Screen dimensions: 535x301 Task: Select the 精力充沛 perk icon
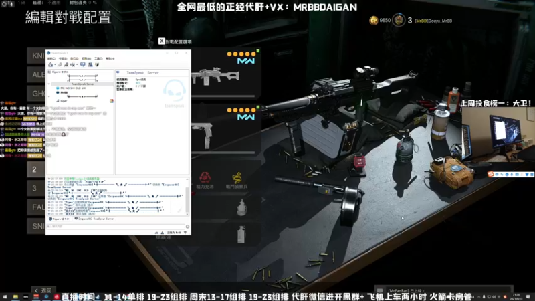click(x=205, y=177)
